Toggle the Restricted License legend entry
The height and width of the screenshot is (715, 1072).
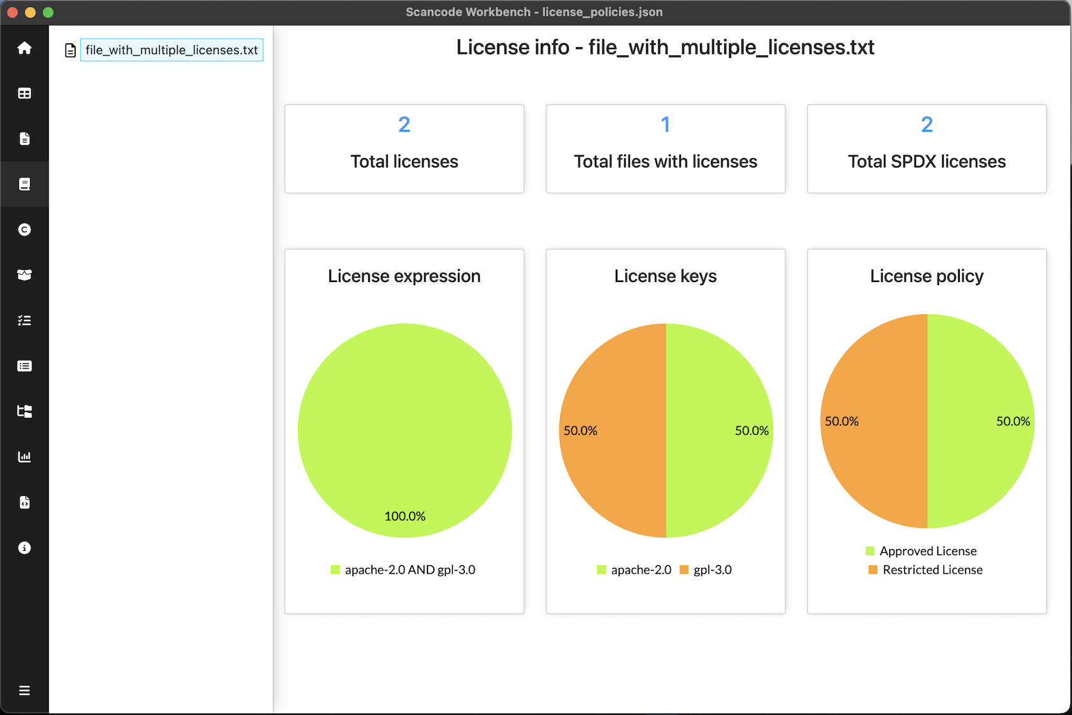pos(925,570)
